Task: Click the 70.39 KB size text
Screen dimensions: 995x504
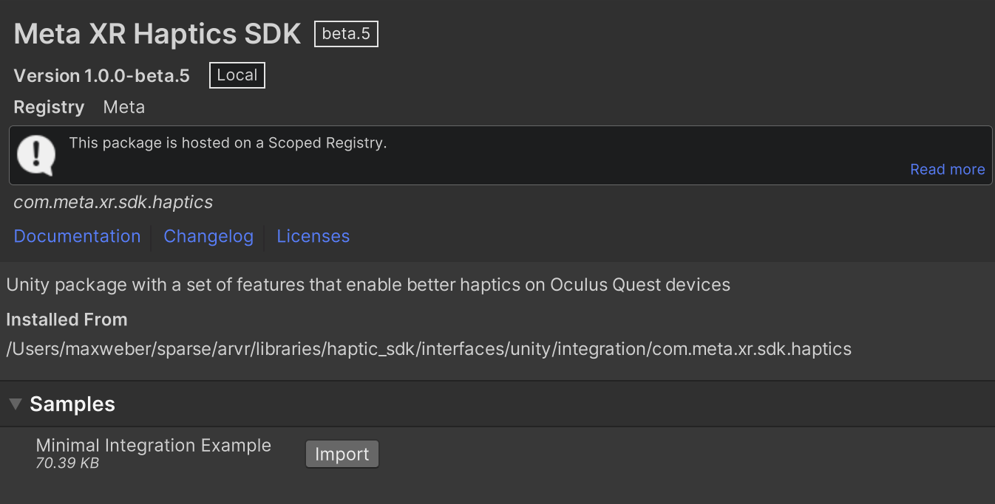Action: tap(67, 463)
